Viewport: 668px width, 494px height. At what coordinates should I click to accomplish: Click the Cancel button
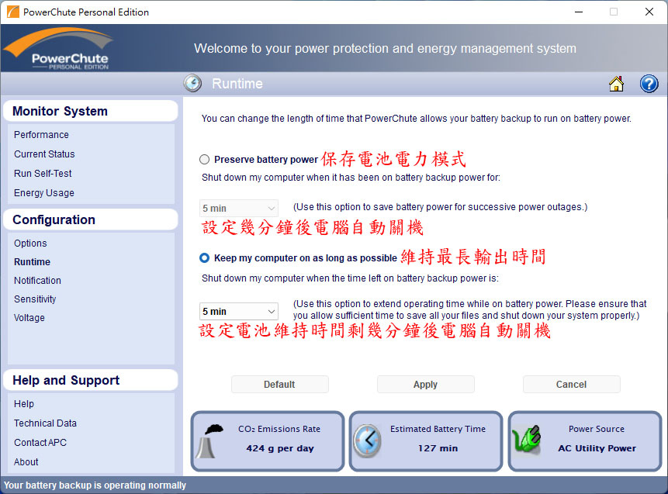[x=571, y=384]
